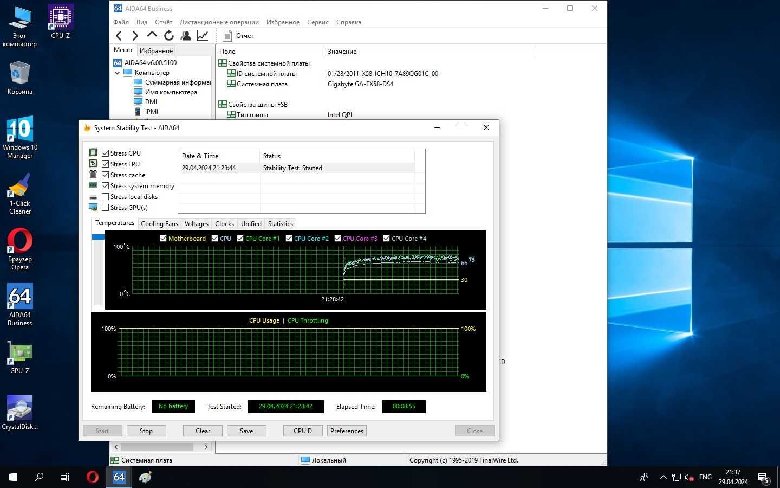Toggle CPU Core #4 graph checkbox
The width and height of the screenshot is (780, 488).
tap(386, 239)
